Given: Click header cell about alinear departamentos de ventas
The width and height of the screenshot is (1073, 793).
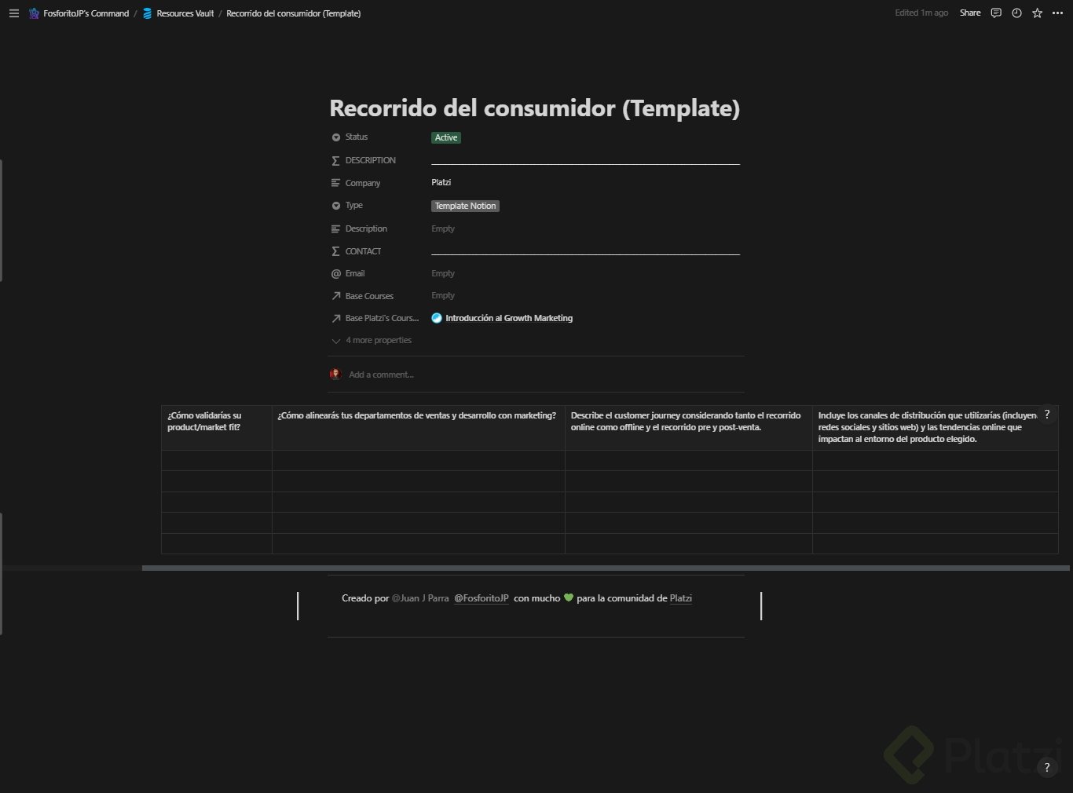Looking at the screenshot, I should pos(419,427).
